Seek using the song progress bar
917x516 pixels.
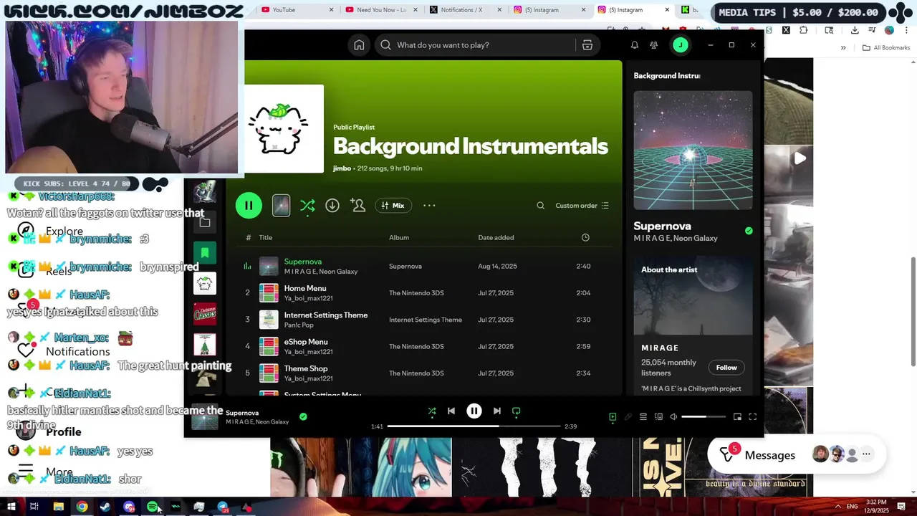474,426
